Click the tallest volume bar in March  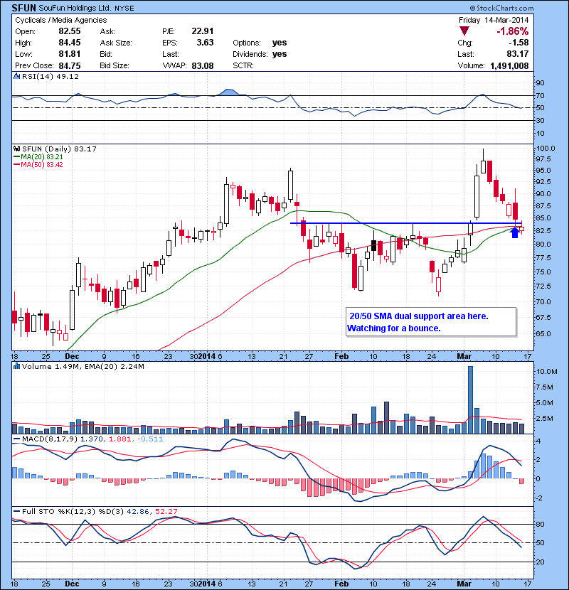point(470,400)
